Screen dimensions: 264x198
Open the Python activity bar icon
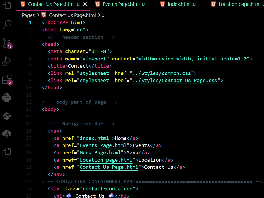click(x=7, y=98)
